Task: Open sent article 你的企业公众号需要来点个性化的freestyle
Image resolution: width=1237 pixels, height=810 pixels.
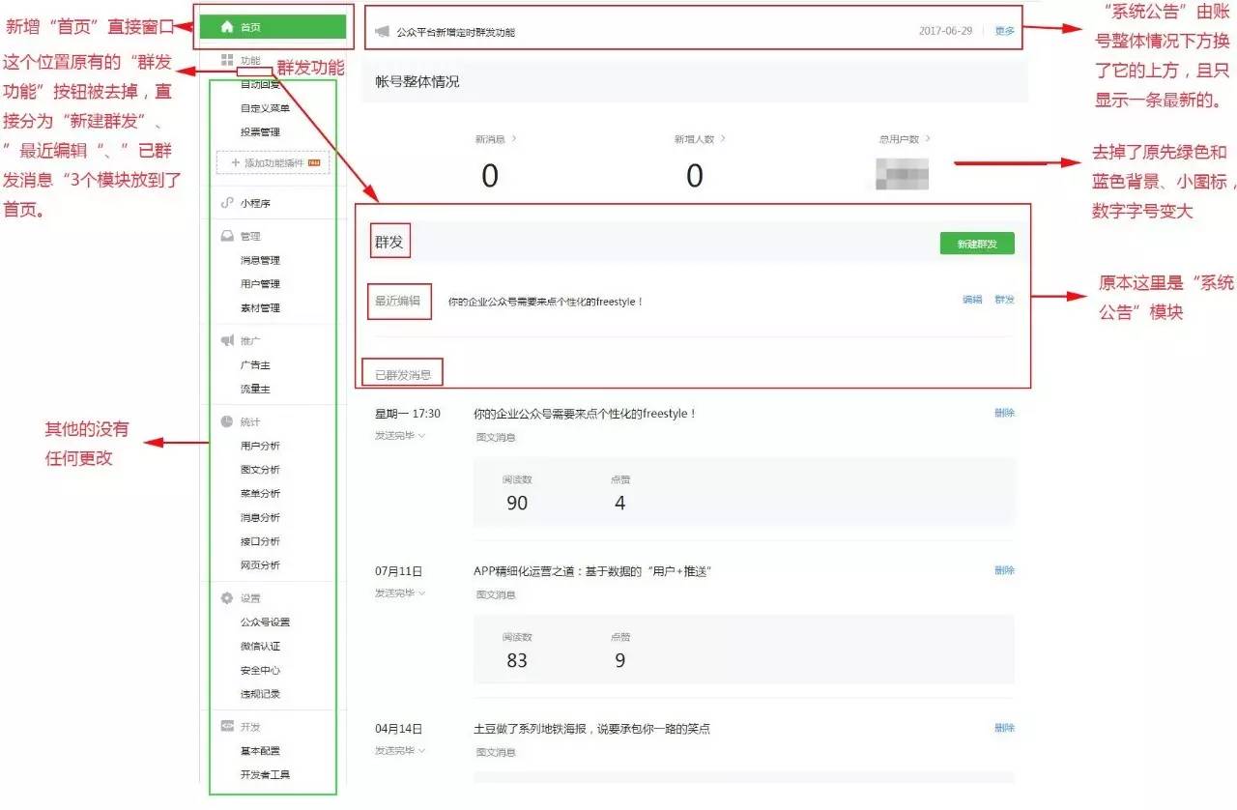Action: 585,414
